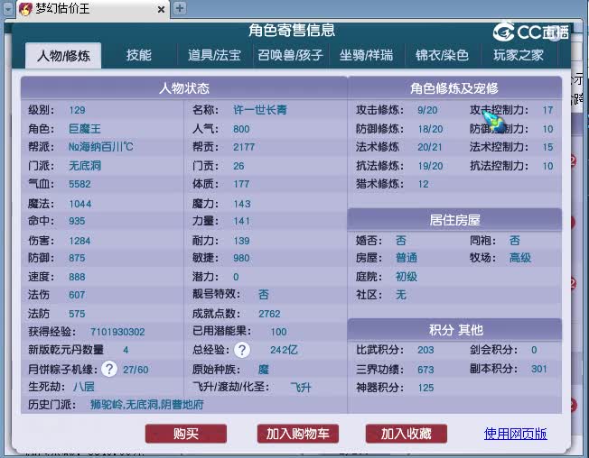Click the 原始种族 value 魔
This screenshot has height=458, width=589.
[264, 369]
